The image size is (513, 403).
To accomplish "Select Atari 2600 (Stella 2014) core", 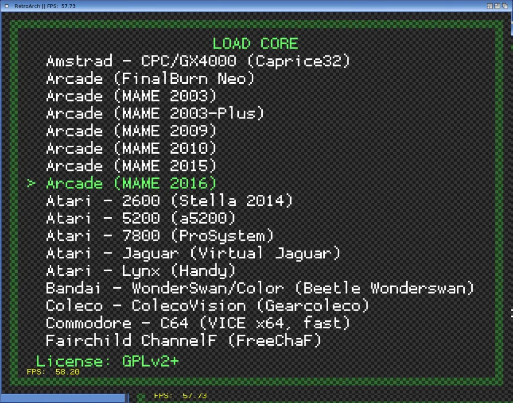I will pyautogui.click(x=169, y=201).
